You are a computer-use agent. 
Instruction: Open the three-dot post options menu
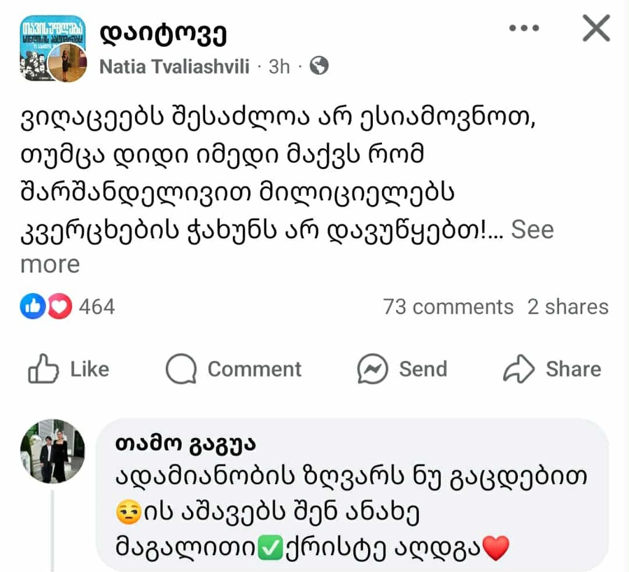click(x=524, y=29)
